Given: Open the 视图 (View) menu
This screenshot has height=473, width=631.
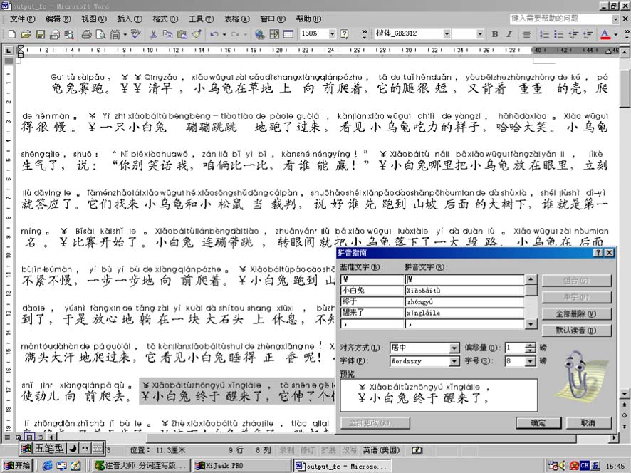Looking at the screenshot, I should (x=94, y=19).
